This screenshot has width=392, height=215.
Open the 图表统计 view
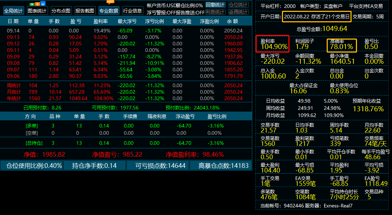coord(38,11)
